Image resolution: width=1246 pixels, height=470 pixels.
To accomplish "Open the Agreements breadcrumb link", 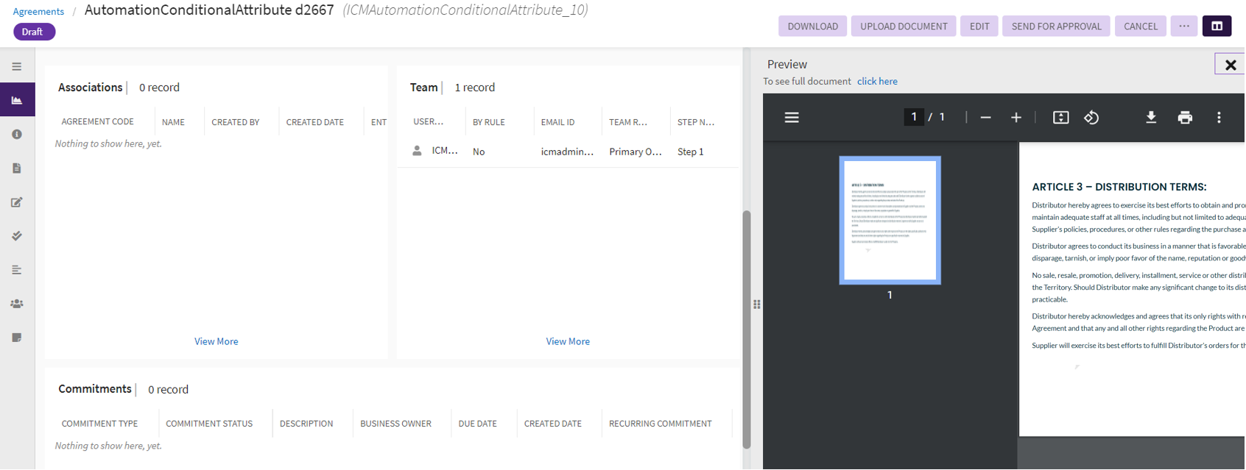I will (x=38, y=12).
